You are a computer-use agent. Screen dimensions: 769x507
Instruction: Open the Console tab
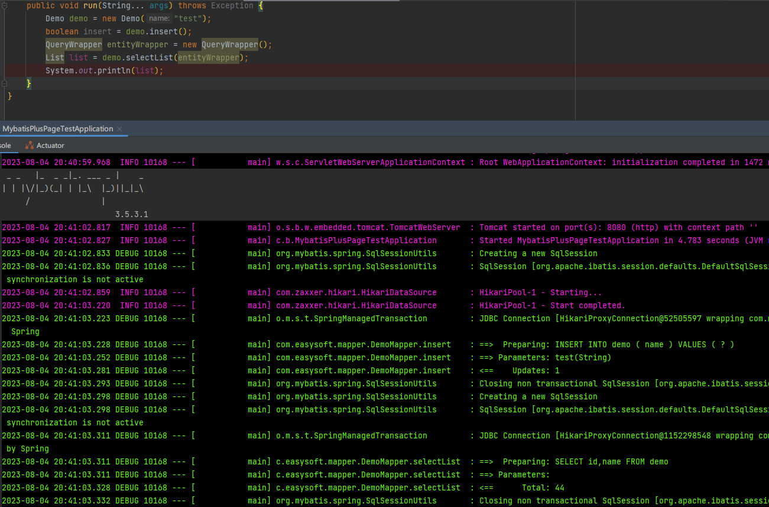tap(5, 145)
